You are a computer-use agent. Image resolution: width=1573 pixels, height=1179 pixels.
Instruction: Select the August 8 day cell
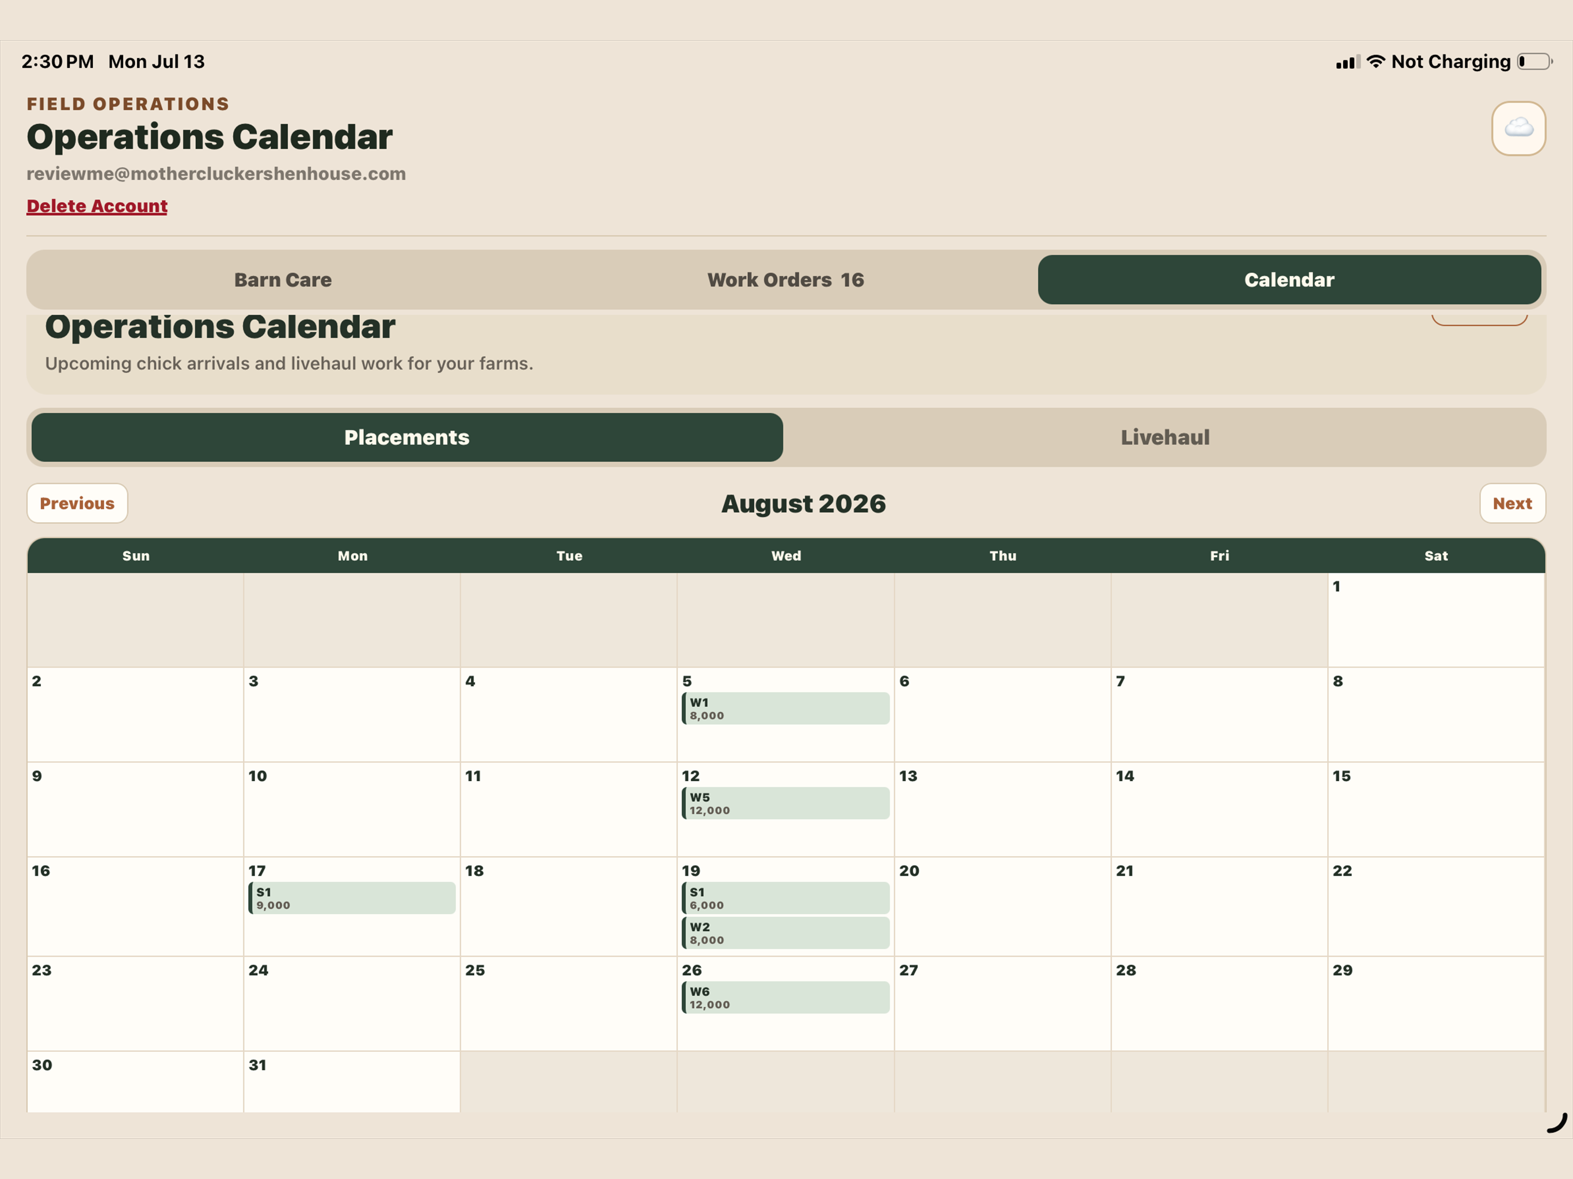(x=1436, y=714)
